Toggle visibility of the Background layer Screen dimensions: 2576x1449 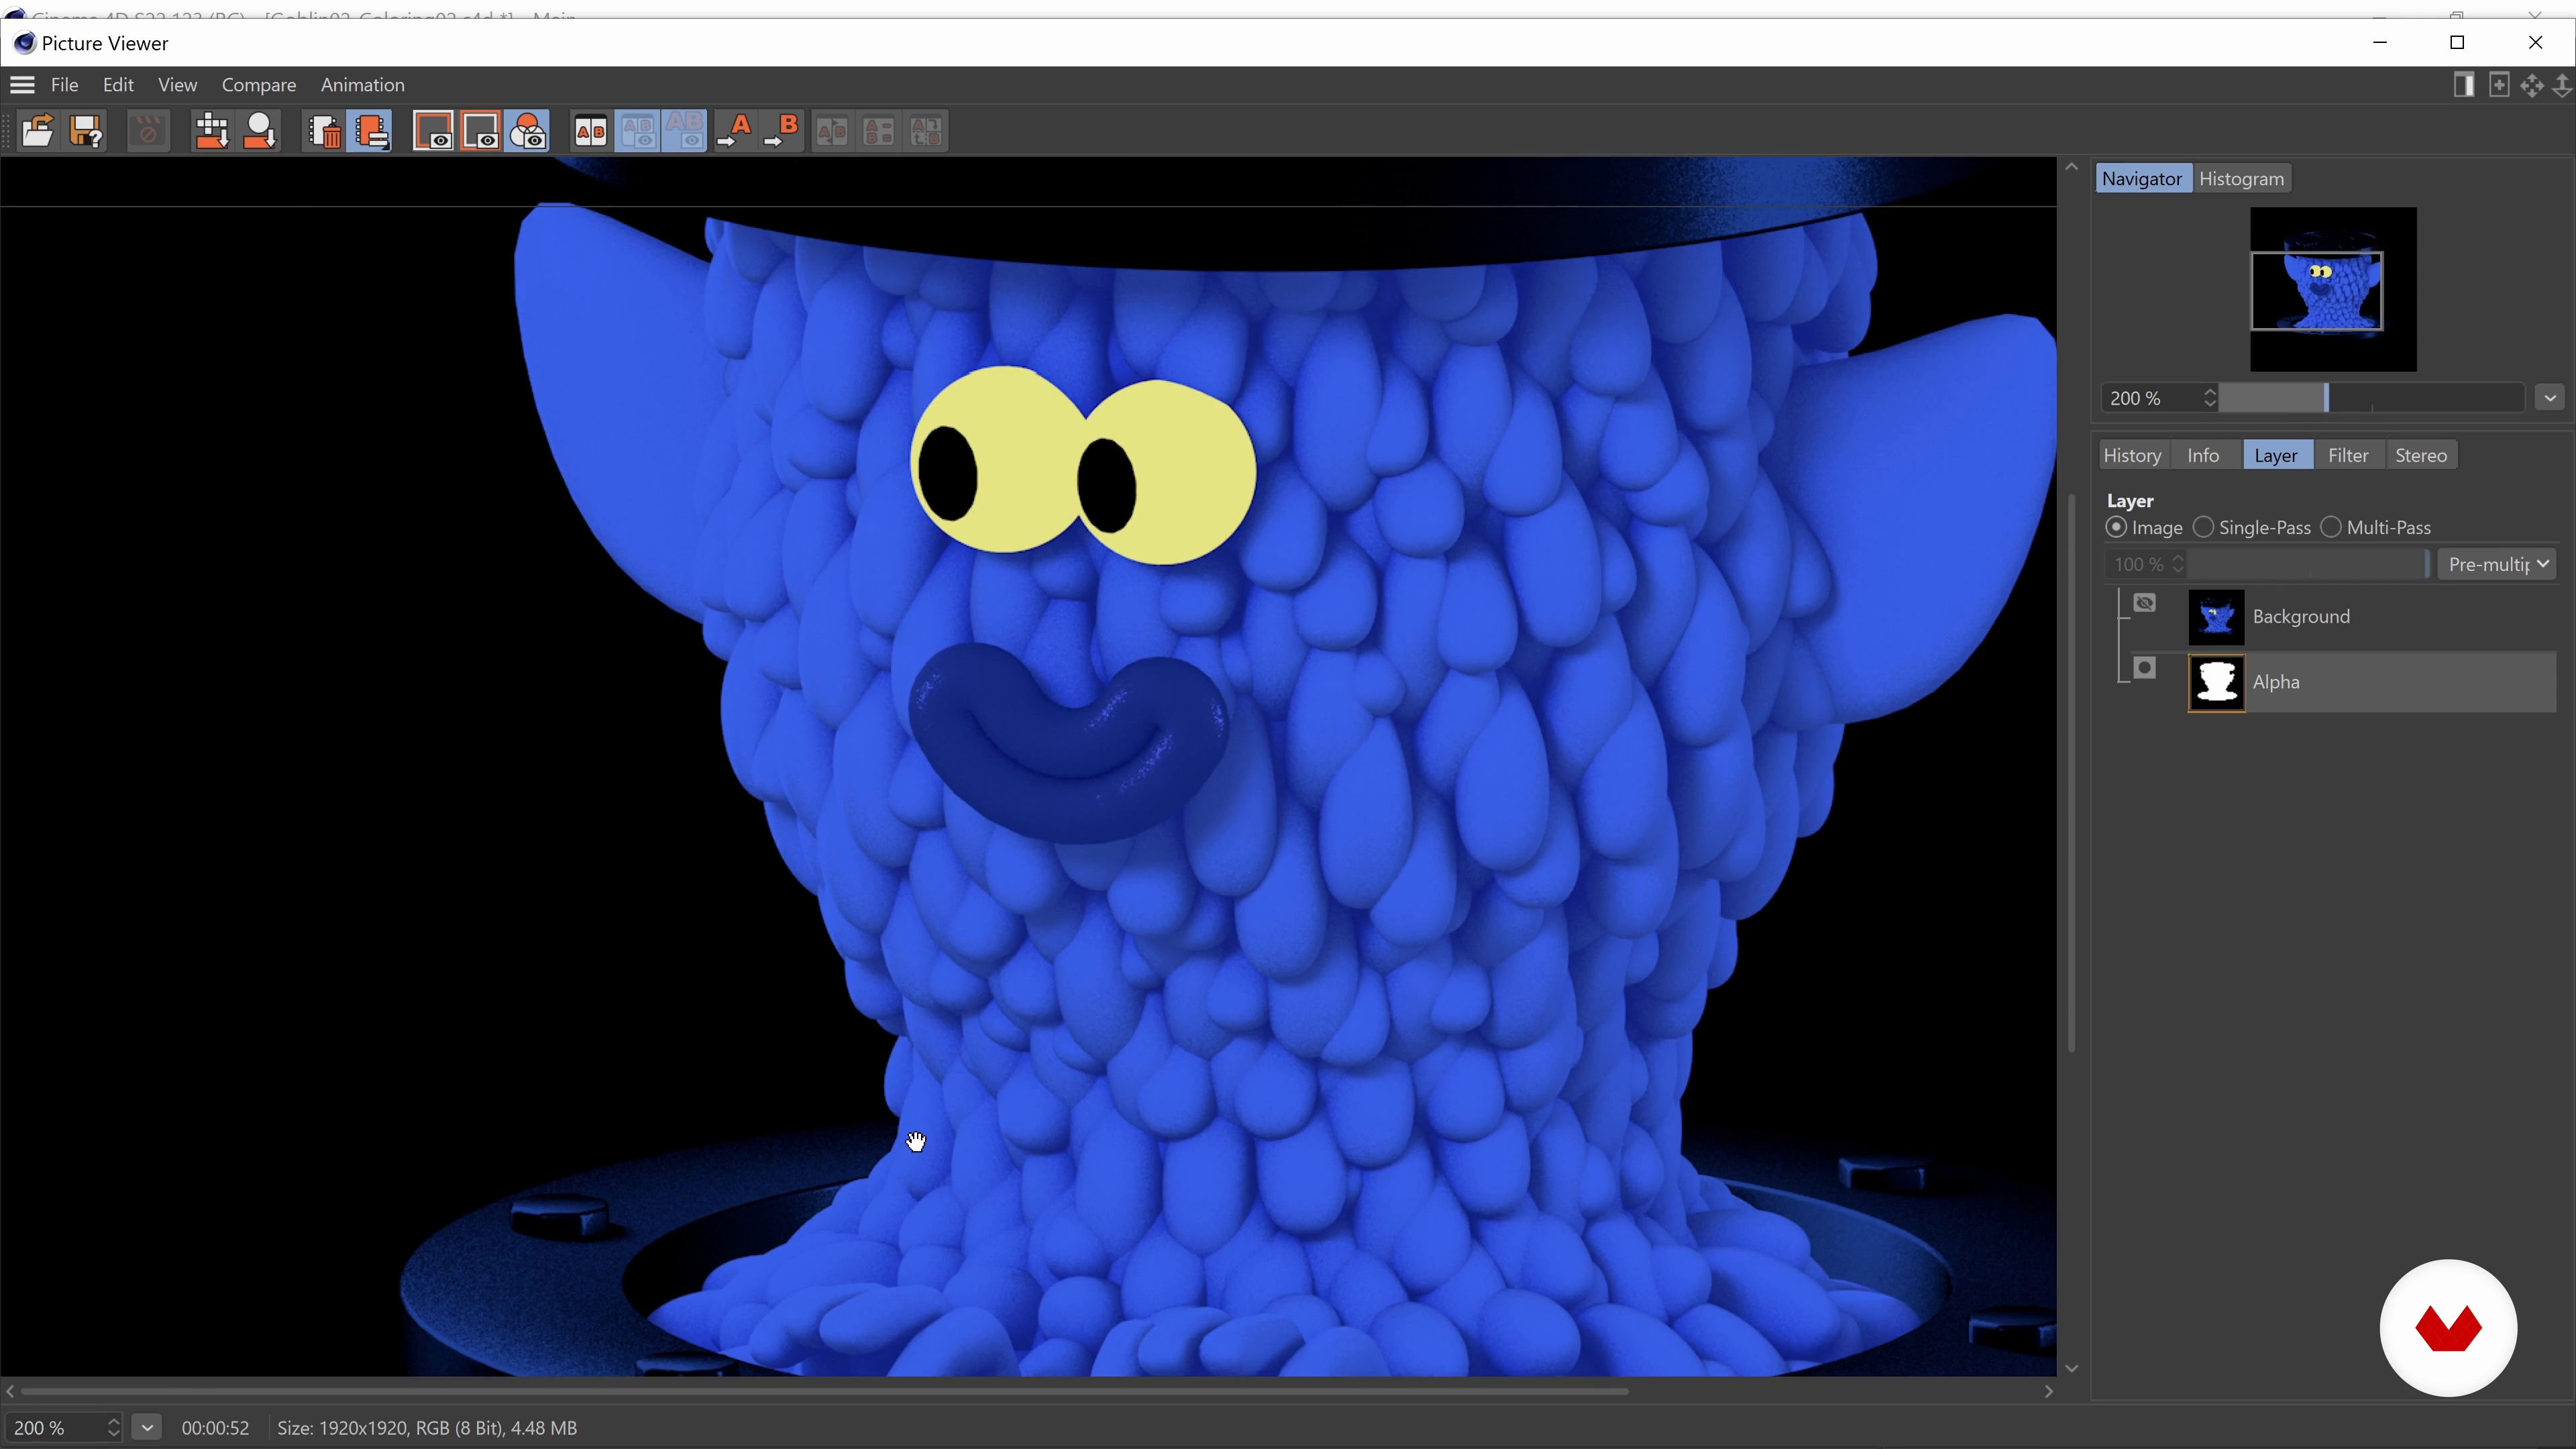coord(2145,603)
